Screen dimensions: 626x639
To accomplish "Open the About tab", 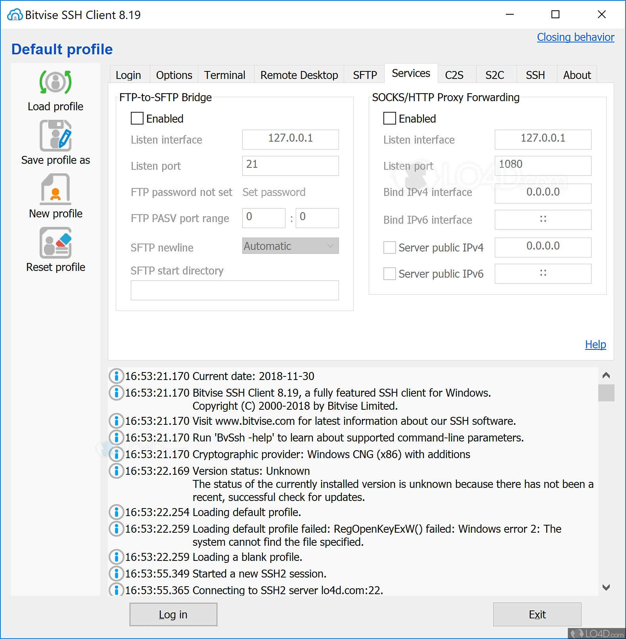I will [x=577, y=75].
